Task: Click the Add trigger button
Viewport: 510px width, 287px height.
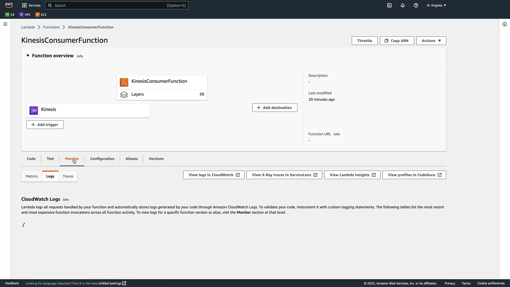Action: coord(45,125)
